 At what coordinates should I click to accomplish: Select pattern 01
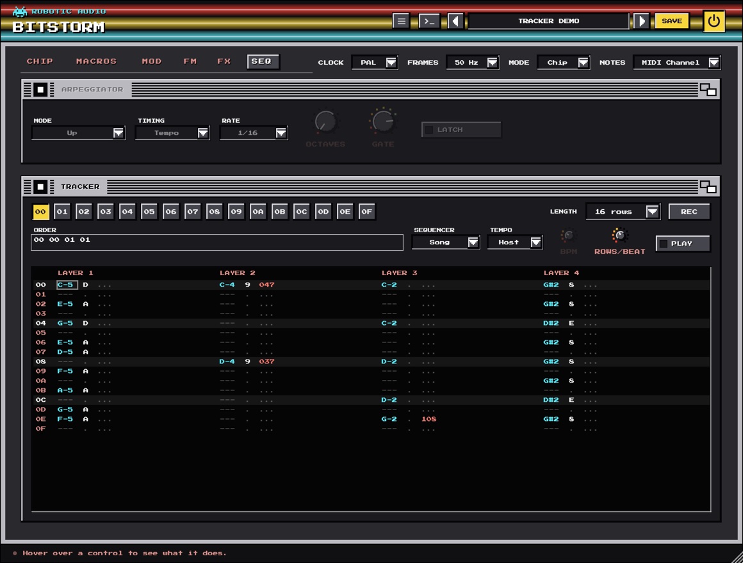pos(62,212)
